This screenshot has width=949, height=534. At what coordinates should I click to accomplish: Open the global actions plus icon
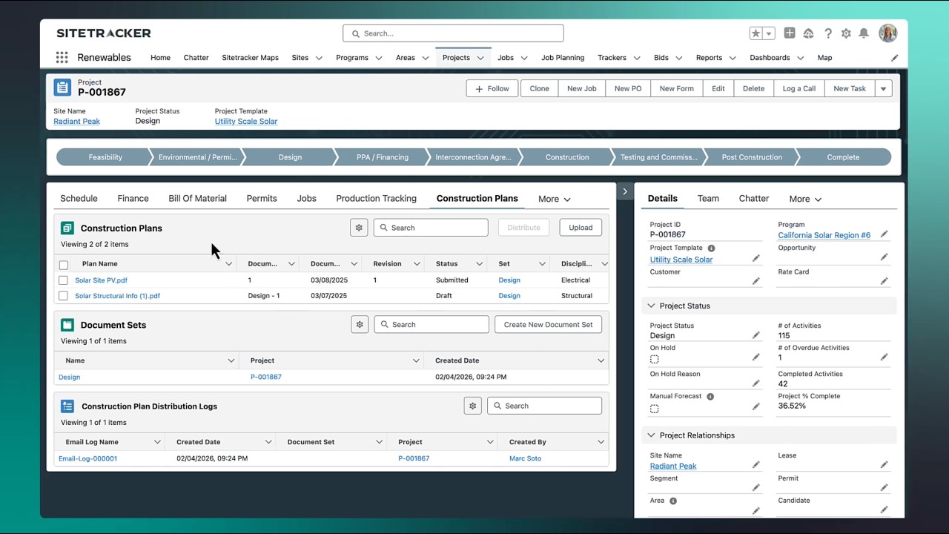tap(790, 33)
